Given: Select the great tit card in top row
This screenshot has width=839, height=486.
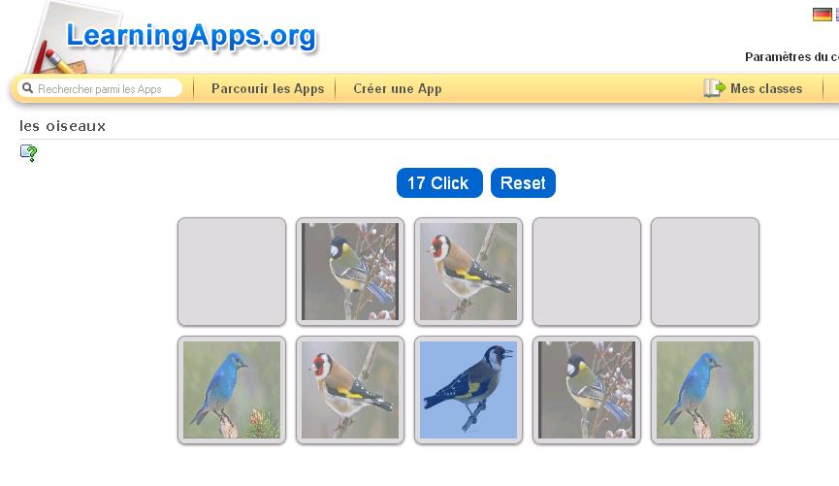Looking at the screenshot, I should point(350,272).
